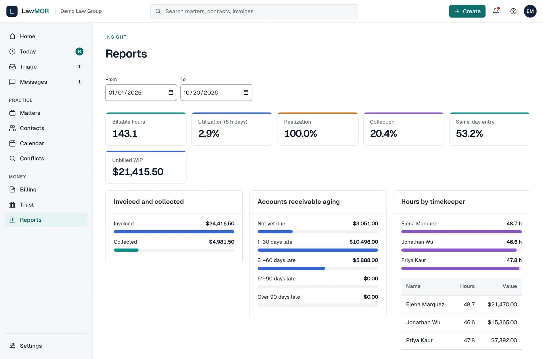This screenshot has height=359, width=543.
Task: Click the Collection 20.4% card
Action: tap(404, 129)
